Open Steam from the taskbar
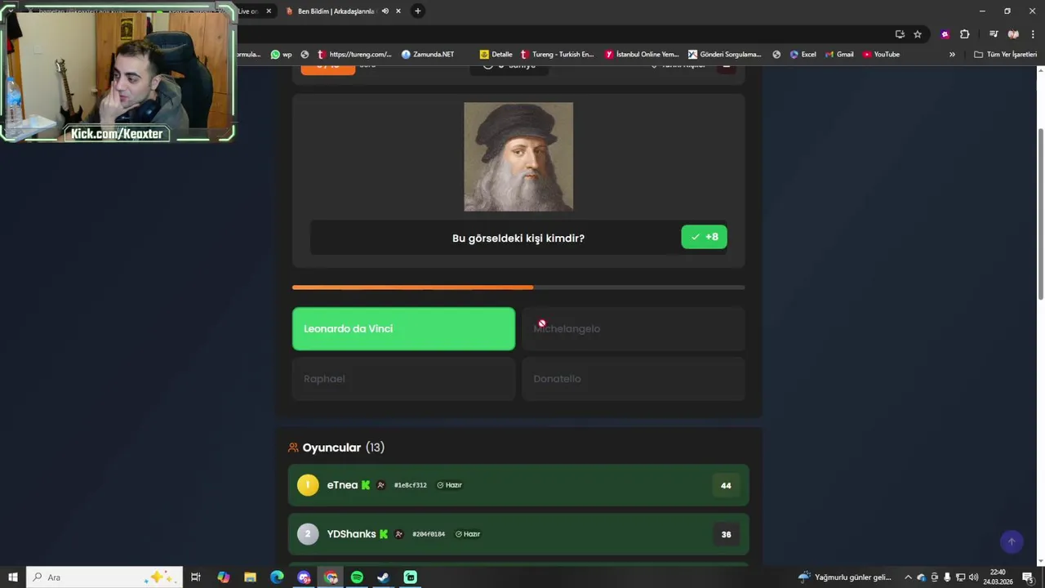The image size is (1045, 588). [x=383, y=577]
